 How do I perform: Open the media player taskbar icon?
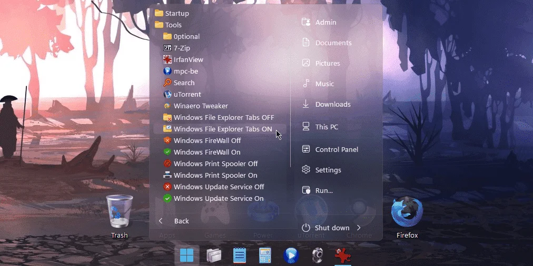click(291, 255)
